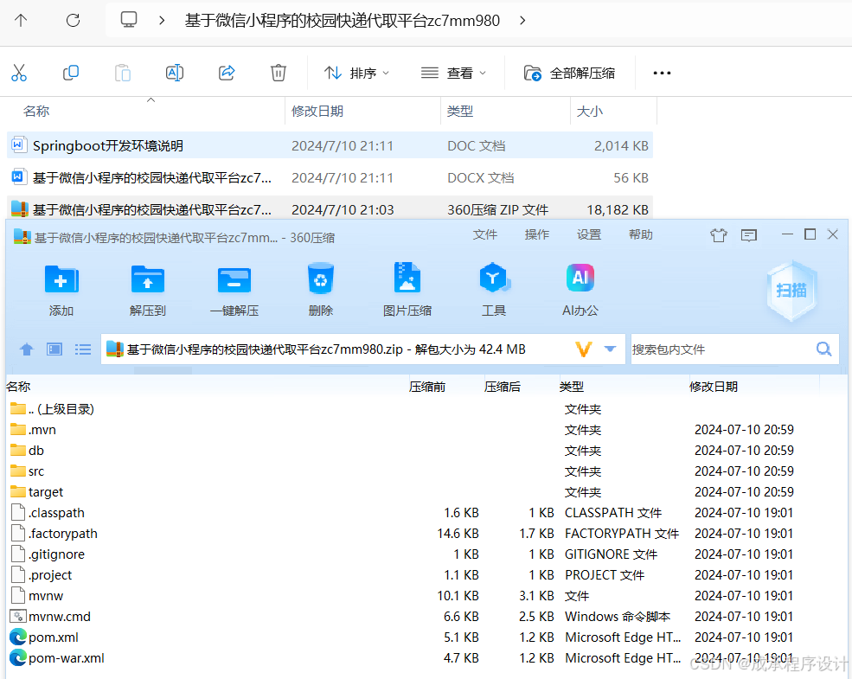852x679 pixels.
Task: Open 工具 tools icon in 360压缩
Action: (x=494, y=290)
